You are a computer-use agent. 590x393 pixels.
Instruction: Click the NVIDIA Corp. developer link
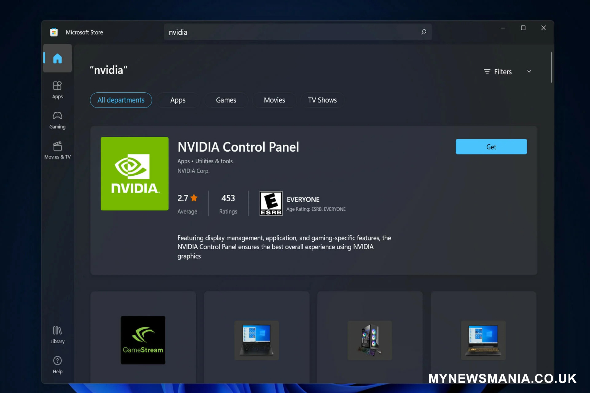193,171
